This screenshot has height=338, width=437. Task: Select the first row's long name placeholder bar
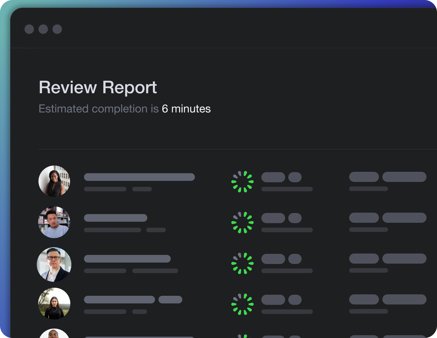[x=139, y=177]
